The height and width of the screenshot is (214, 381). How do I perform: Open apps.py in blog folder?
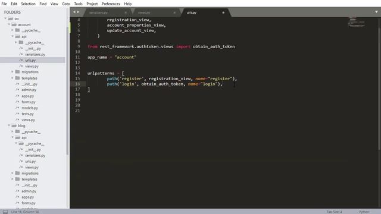pos(28,197)
